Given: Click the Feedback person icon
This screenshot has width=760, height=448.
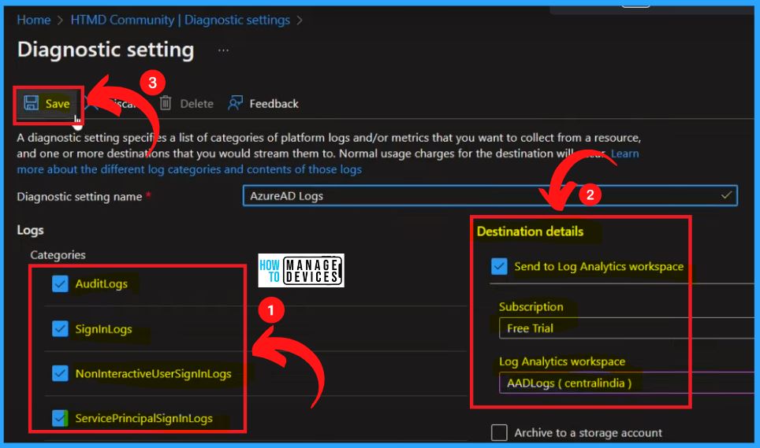Looking at the screenshot, I should pyautogui.click(x=235, y=103).
